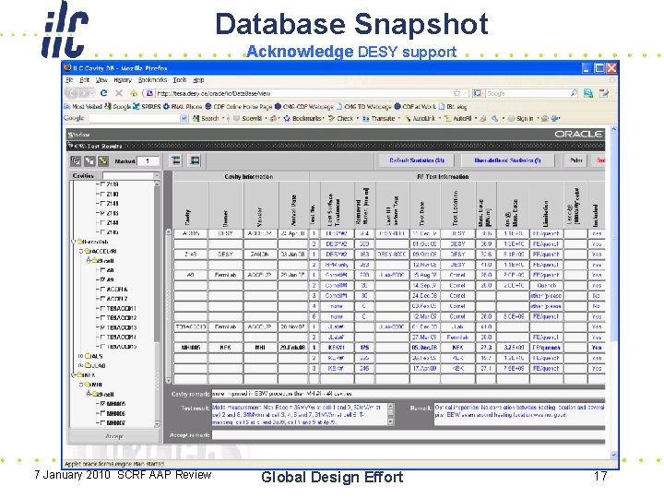Screen dimensions: 664x498
Task: Click the cavity tree vertical scrollbar
Action: tap(157, 303)
